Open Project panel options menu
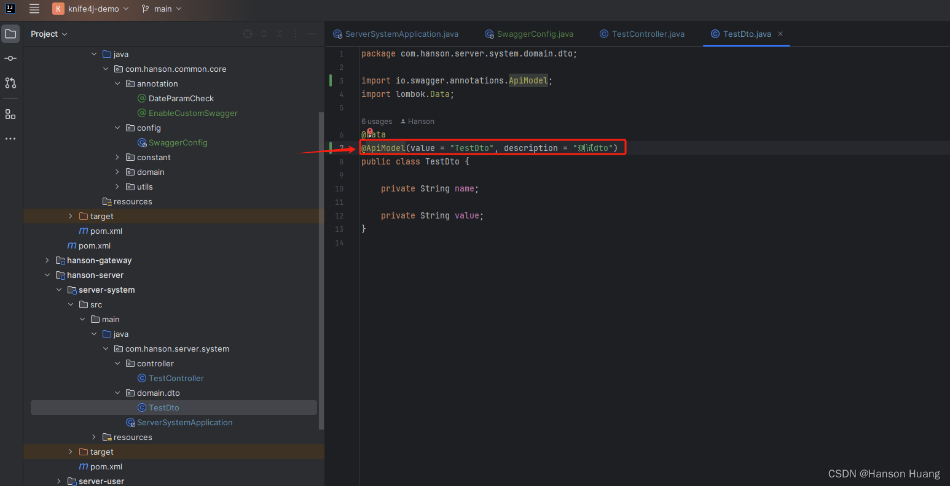950x486 pixels. coord(296,34)
